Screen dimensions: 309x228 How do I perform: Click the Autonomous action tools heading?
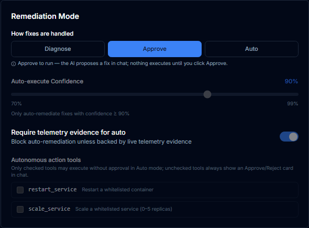coord(46,160)
